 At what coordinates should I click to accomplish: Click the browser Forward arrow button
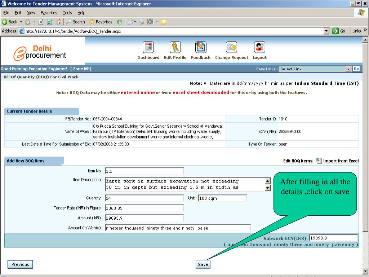tap(27, 22)
